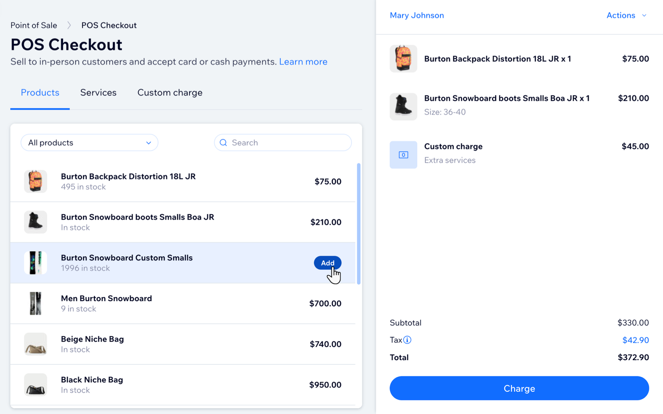Click the Subtotal $330.00 amount

click(633, 323)
